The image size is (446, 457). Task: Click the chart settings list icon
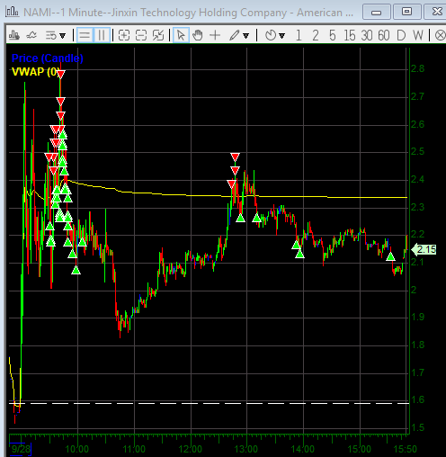tap(51, 36)
